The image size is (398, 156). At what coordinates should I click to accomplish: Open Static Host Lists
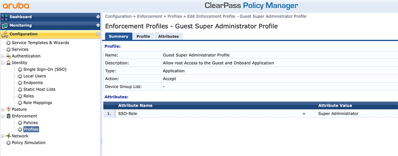[39, 89]
